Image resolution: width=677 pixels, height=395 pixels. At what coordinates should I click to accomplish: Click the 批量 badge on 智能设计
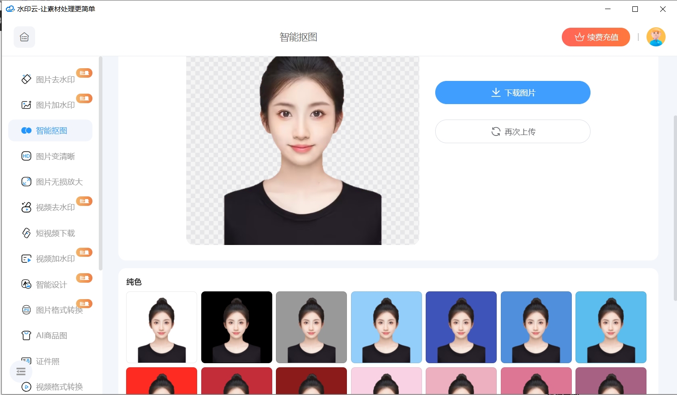(84, 278)
